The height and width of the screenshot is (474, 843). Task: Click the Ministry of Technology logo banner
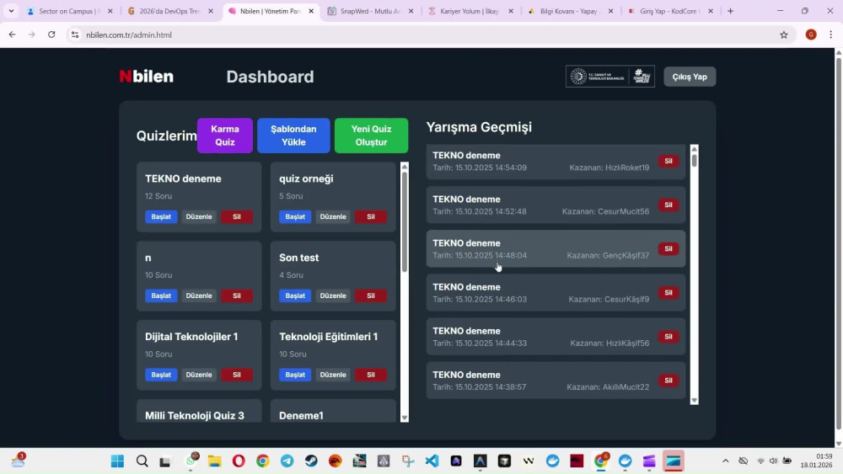tap(609, 77)
